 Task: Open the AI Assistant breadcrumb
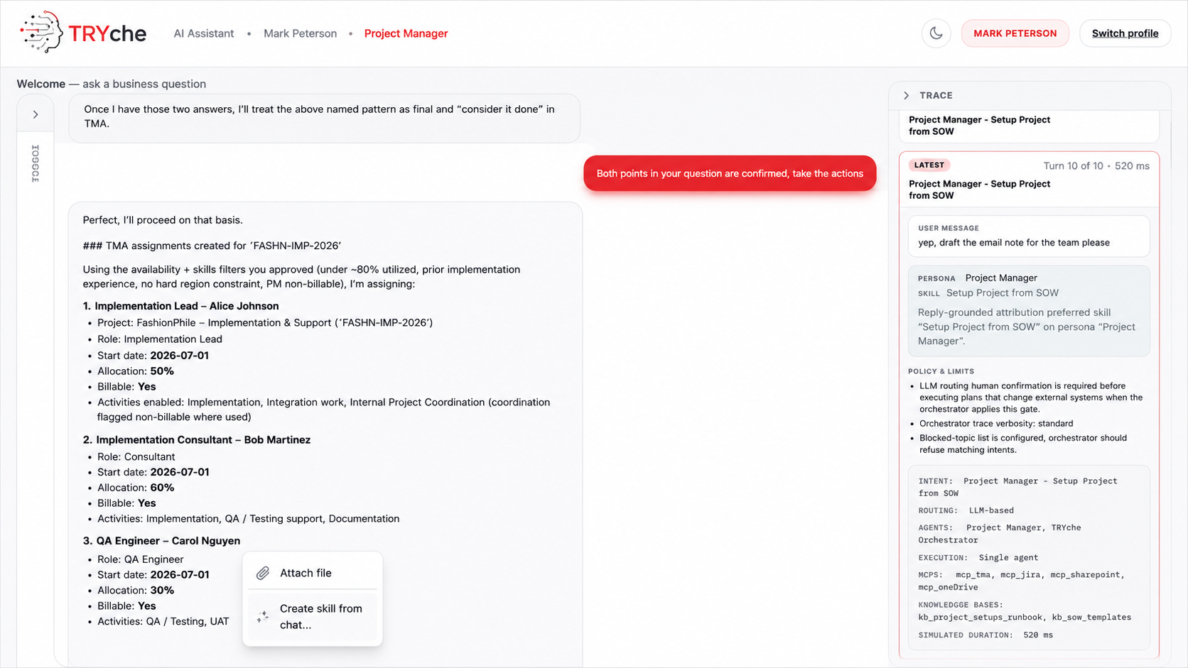(x=203, y=33)
